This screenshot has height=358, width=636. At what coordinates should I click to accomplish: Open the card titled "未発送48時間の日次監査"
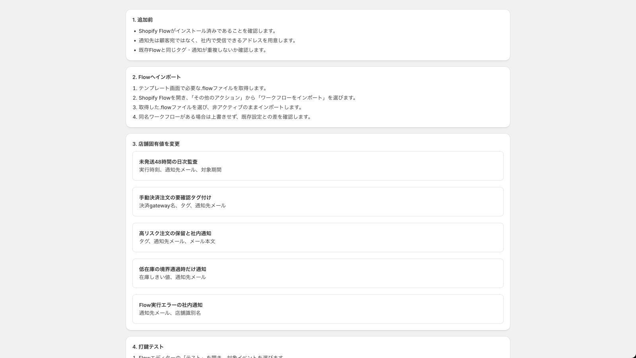pos(318,166)
